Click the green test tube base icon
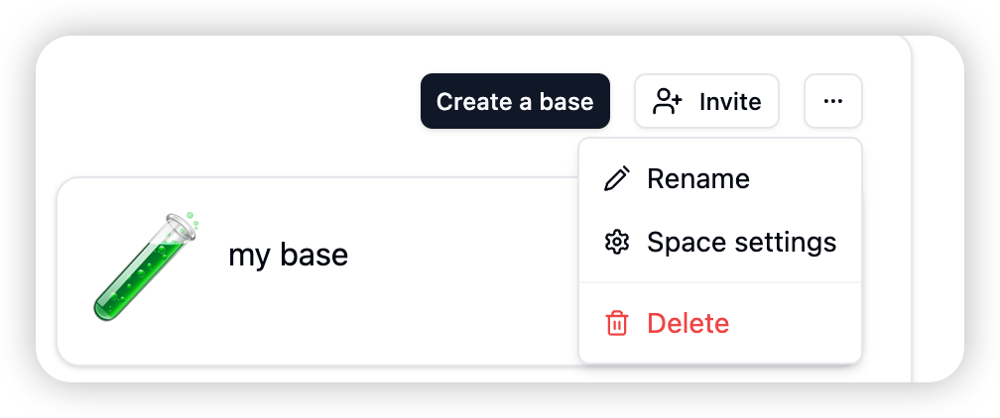 (146, 266)
